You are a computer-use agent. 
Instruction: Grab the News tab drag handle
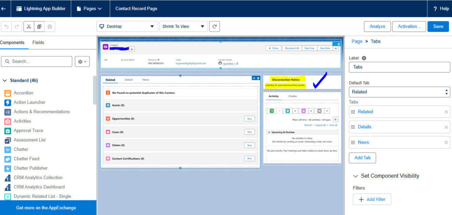click(x=353, y=142)
